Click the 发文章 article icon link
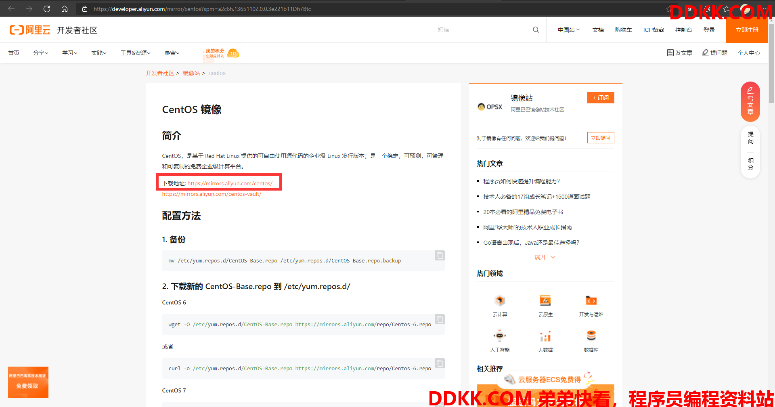Screen dimensions: 775x407 [679, 53]
